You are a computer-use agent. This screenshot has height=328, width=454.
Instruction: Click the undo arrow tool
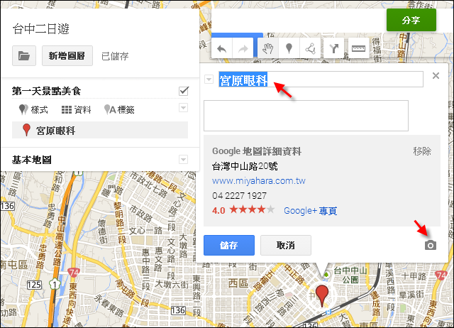pyautogui.click(x=222, y=49)
